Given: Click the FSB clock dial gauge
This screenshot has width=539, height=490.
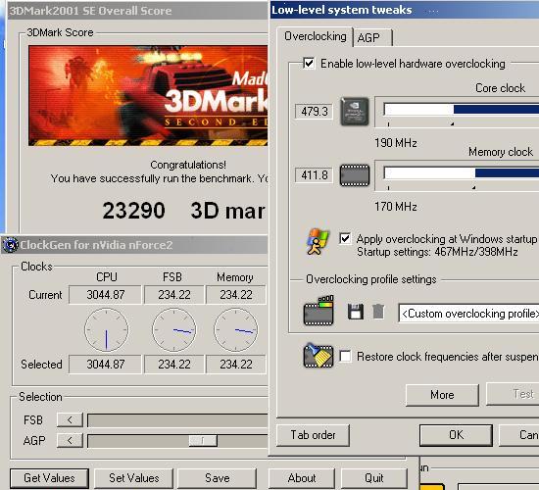Looking at the screenshot, I should 173,329.
